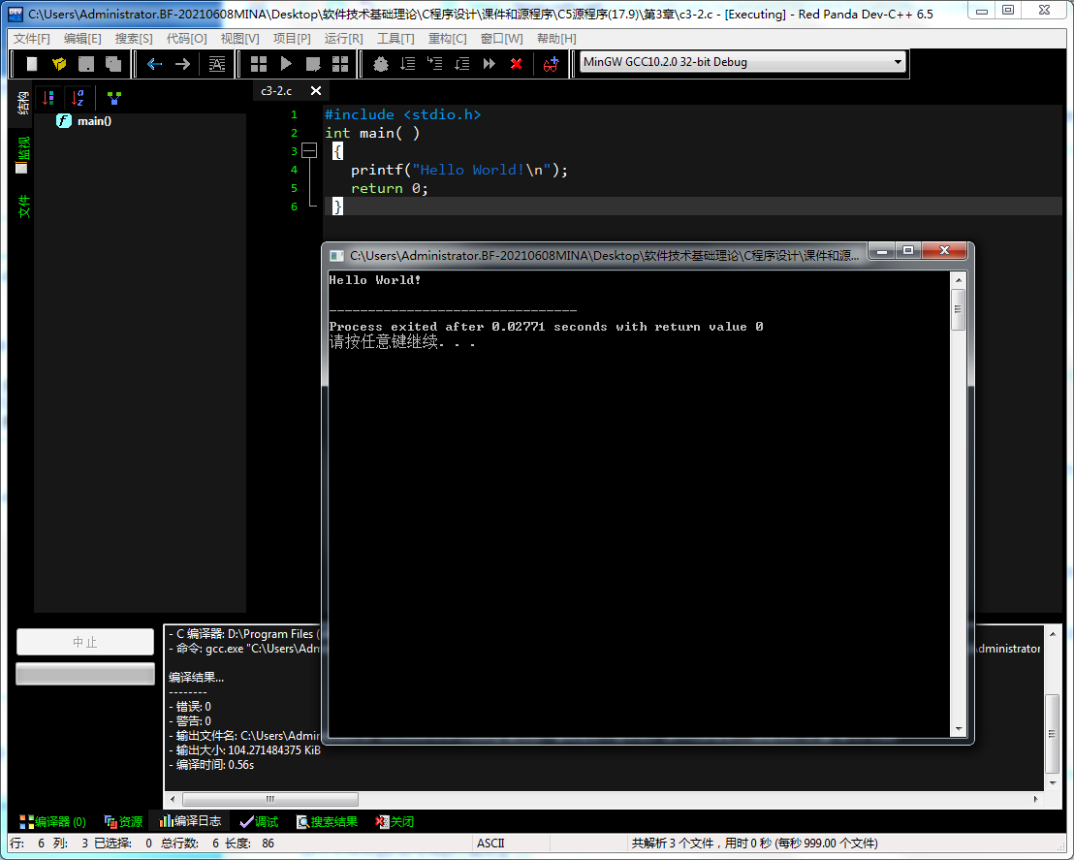Image resolution: width=1074 pixels, height=860 pixels.
Task: Click the 中止 abort button
Action: 85,642
